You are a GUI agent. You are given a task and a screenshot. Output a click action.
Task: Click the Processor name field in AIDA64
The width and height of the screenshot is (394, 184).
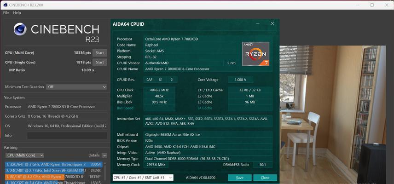pyautogui.click(x=191, y=39)
